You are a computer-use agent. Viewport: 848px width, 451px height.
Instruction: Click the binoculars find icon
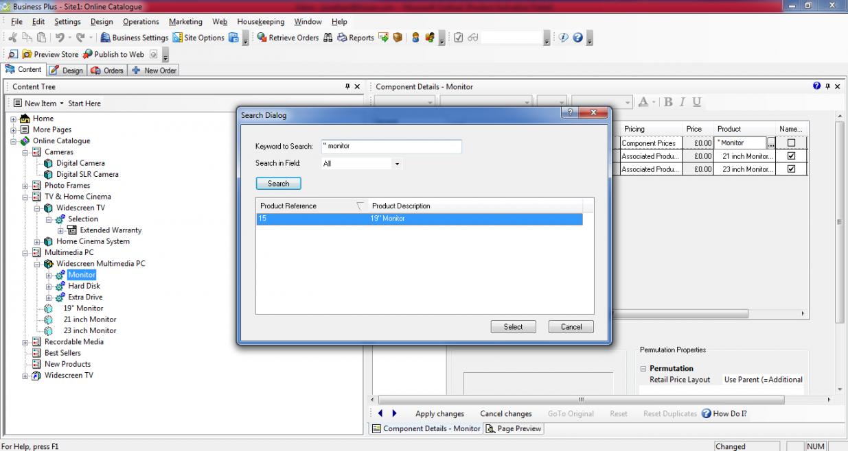click(x=328, y=38)
